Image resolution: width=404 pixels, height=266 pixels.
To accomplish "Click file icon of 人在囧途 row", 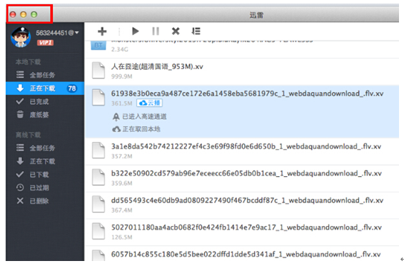I will pyautogui.click(x=99, y=71).
